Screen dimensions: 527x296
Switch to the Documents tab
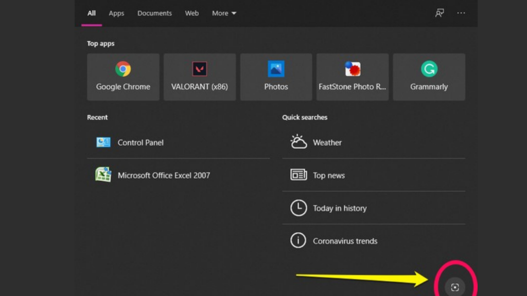[154, 13]
